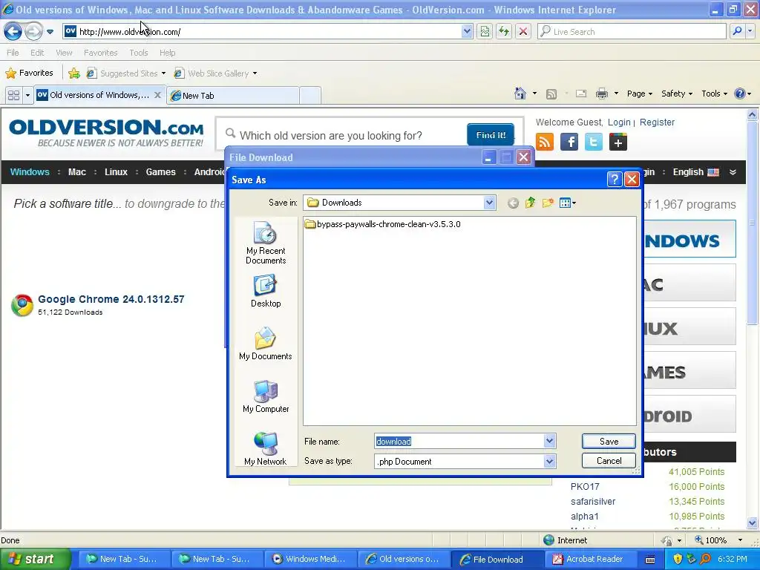Open the Safety dropdown menu
760x570 pixels.
pyautogui.click(x=677, y=94)
